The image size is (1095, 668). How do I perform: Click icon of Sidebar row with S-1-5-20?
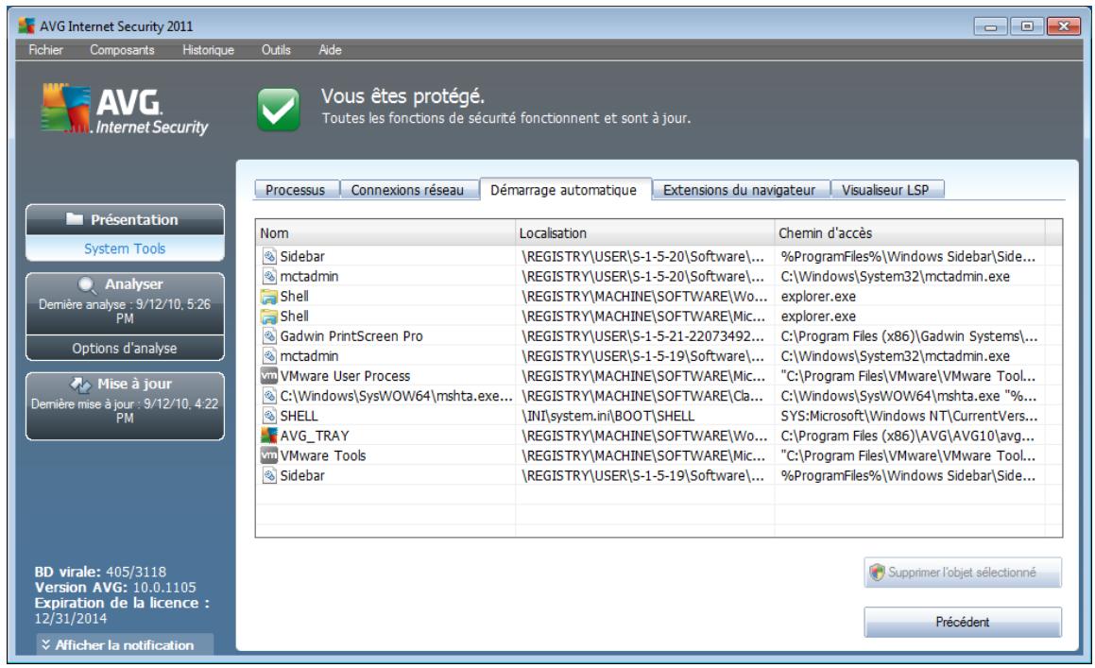click(x=269, y=256)
